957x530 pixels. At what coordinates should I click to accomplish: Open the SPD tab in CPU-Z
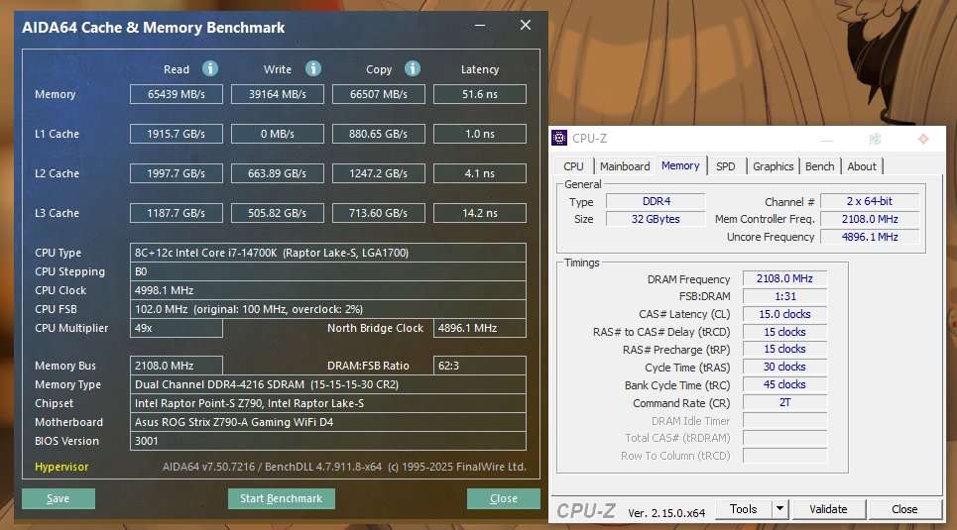(726, 166)
